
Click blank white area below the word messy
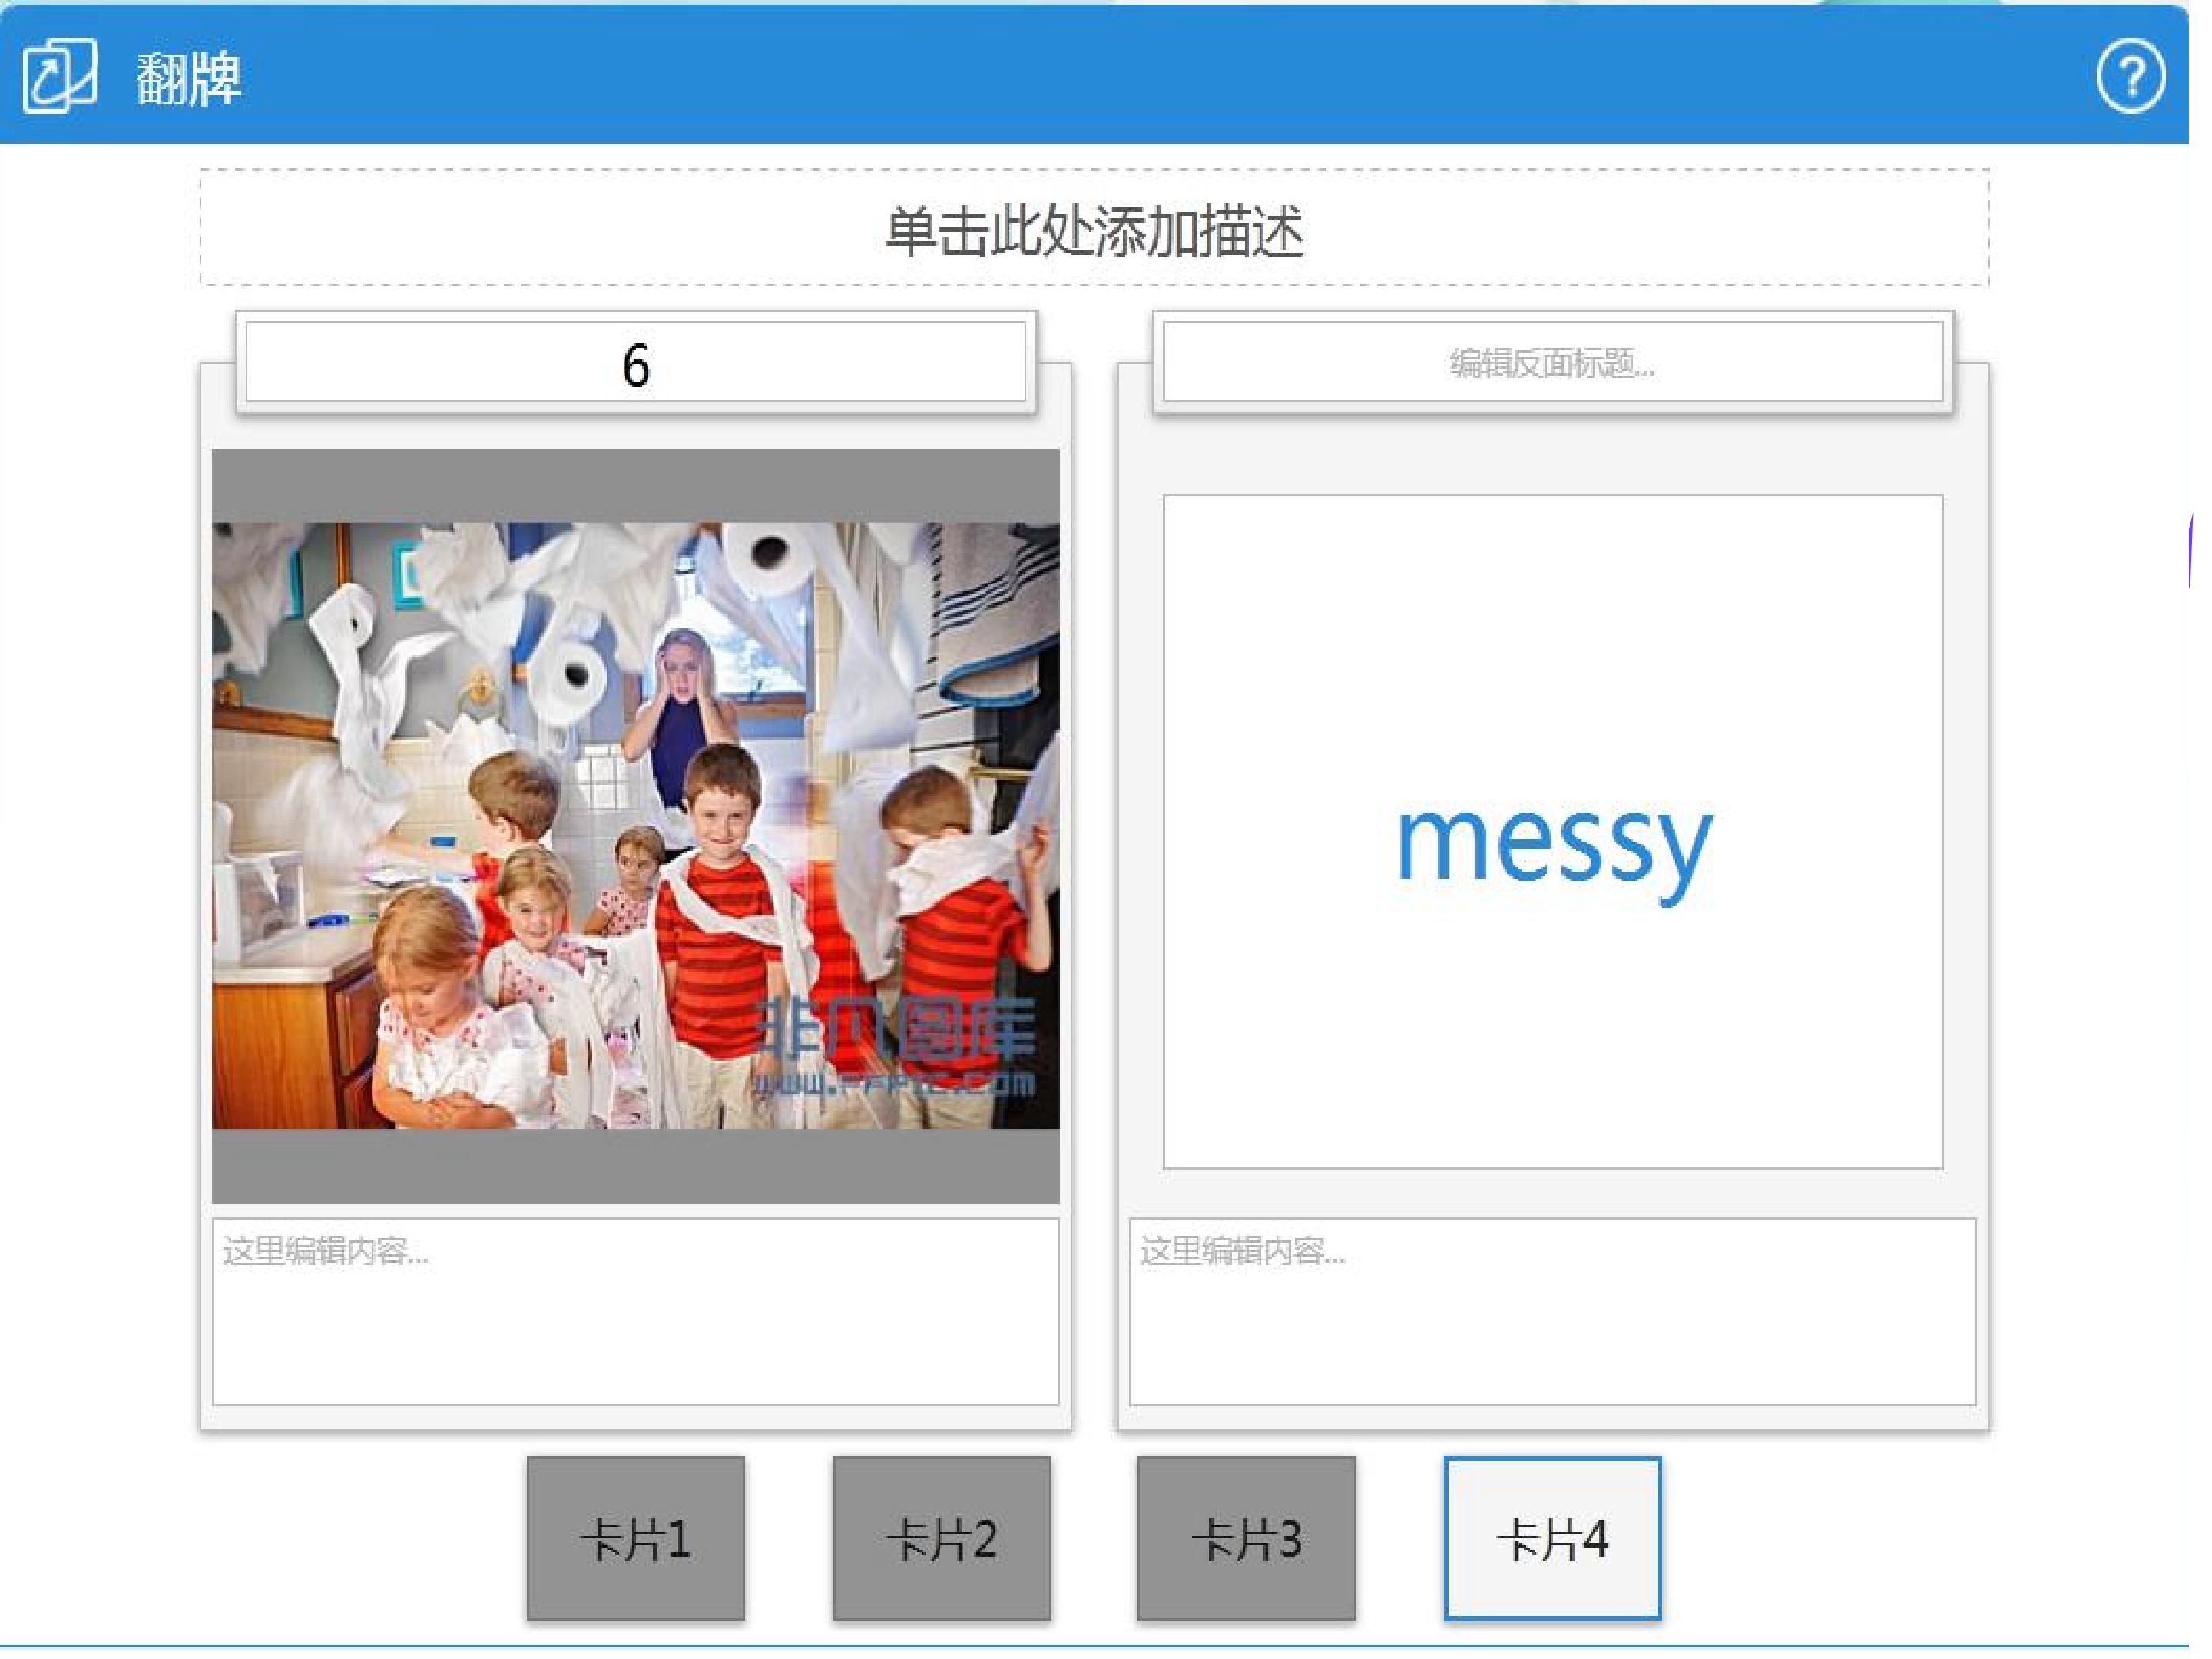click(x=1553, y=1040)
